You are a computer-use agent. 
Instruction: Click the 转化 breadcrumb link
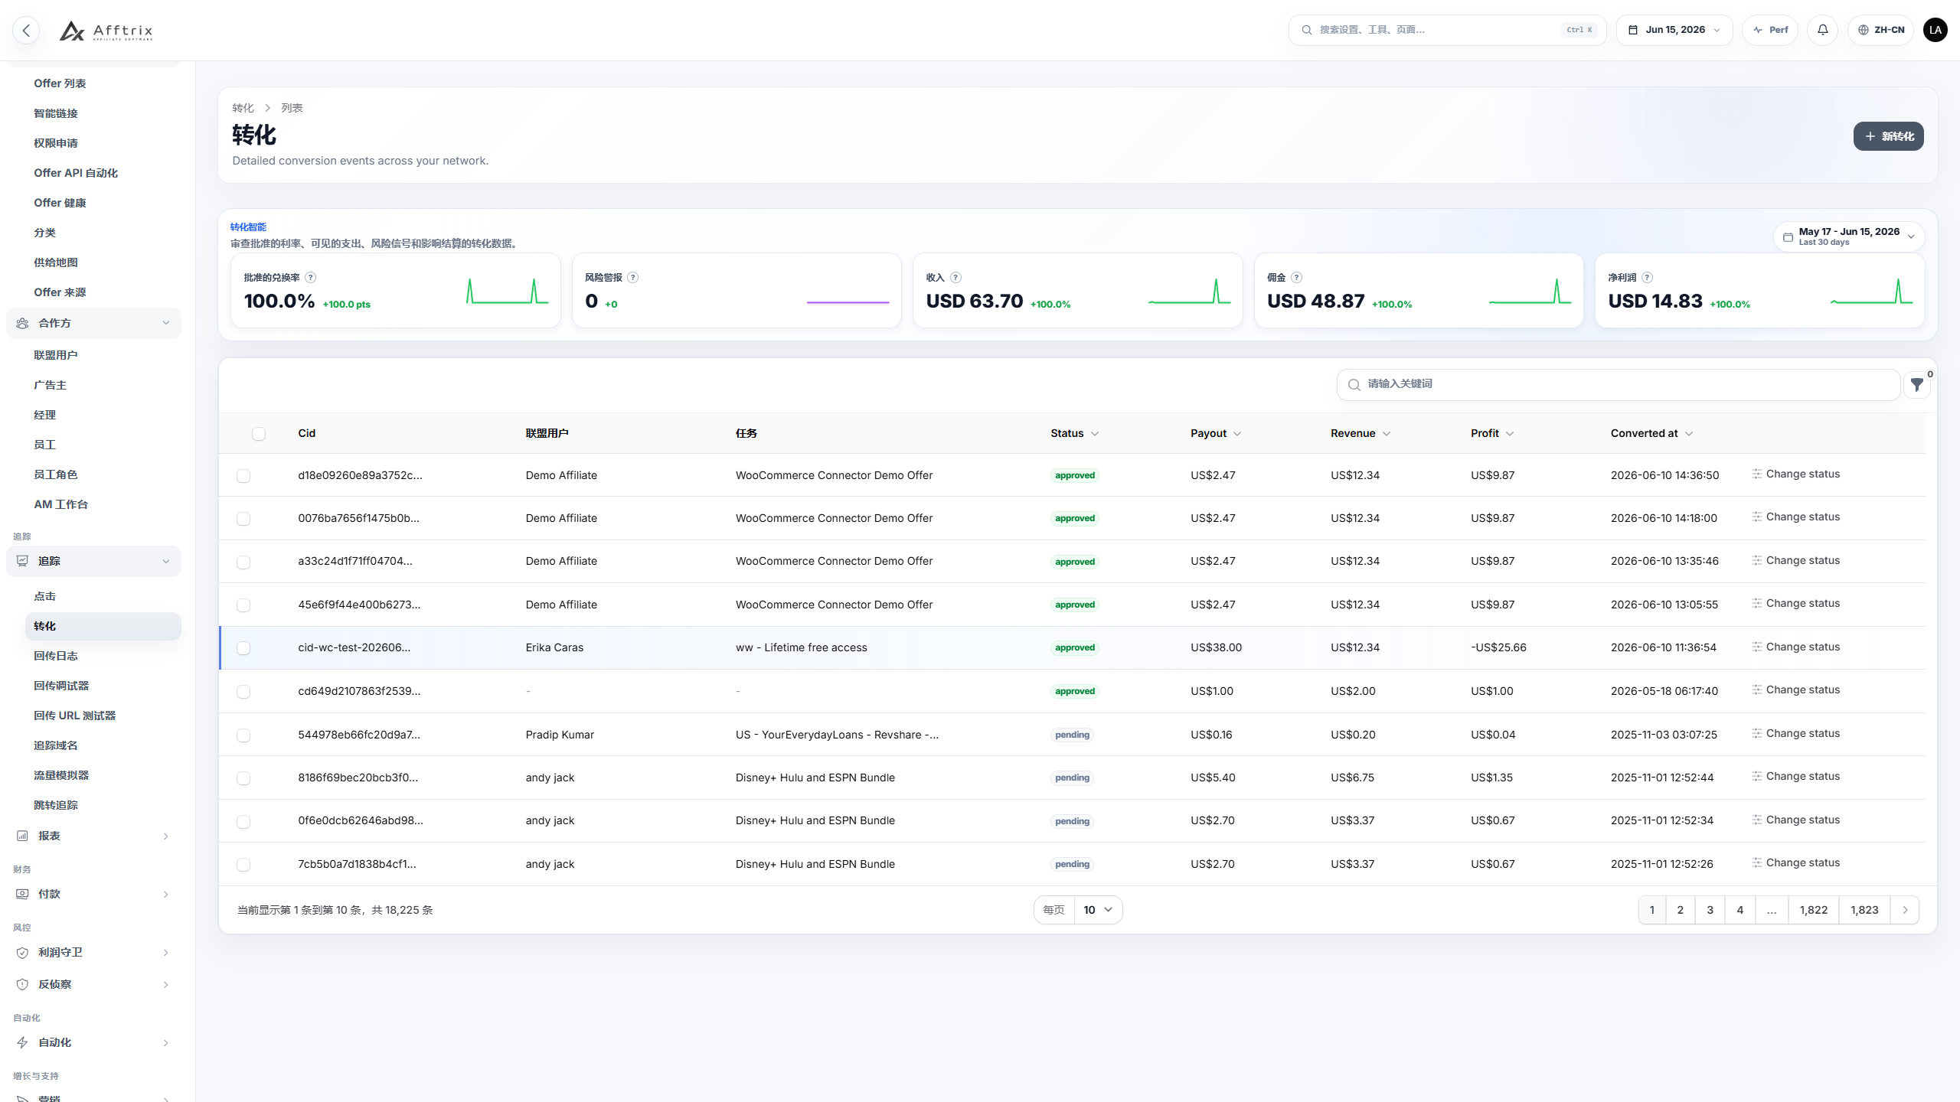click(243, 108)
